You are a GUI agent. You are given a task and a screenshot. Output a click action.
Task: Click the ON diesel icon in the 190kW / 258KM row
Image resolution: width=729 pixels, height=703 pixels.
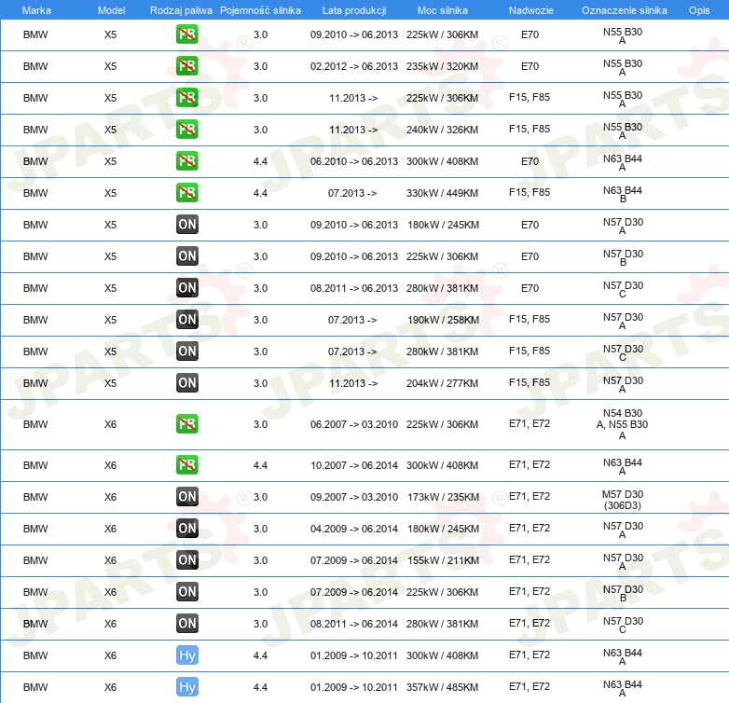click(x=186, y=319)
